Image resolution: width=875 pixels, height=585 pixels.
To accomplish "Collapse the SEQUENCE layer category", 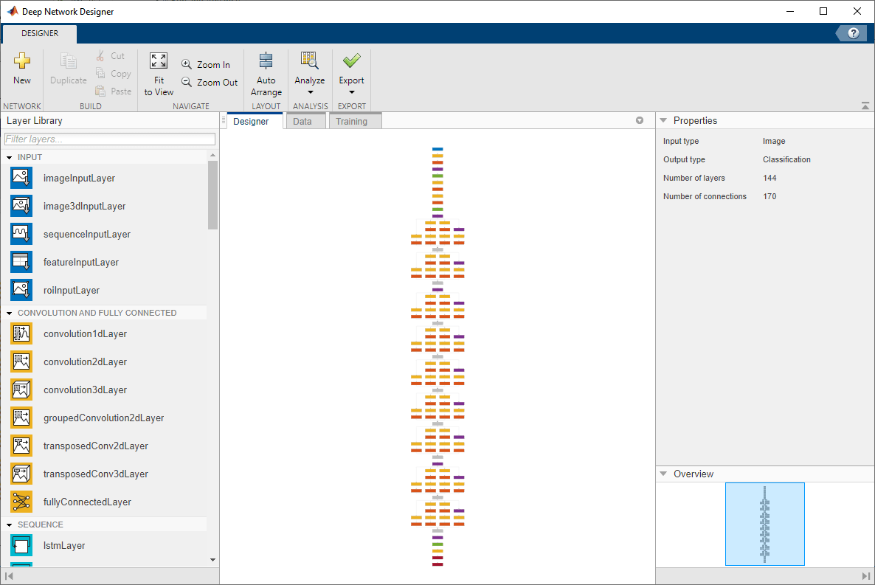I will pyautogui.click(x=9, y=525).
